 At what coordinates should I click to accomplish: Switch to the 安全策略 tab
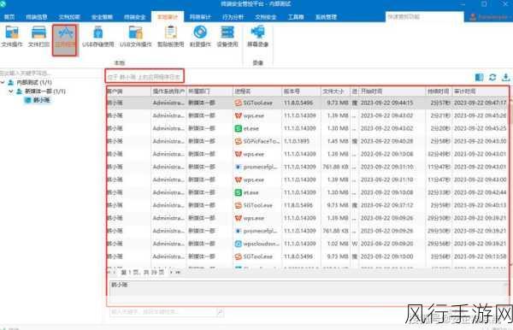tap(102, 17)
